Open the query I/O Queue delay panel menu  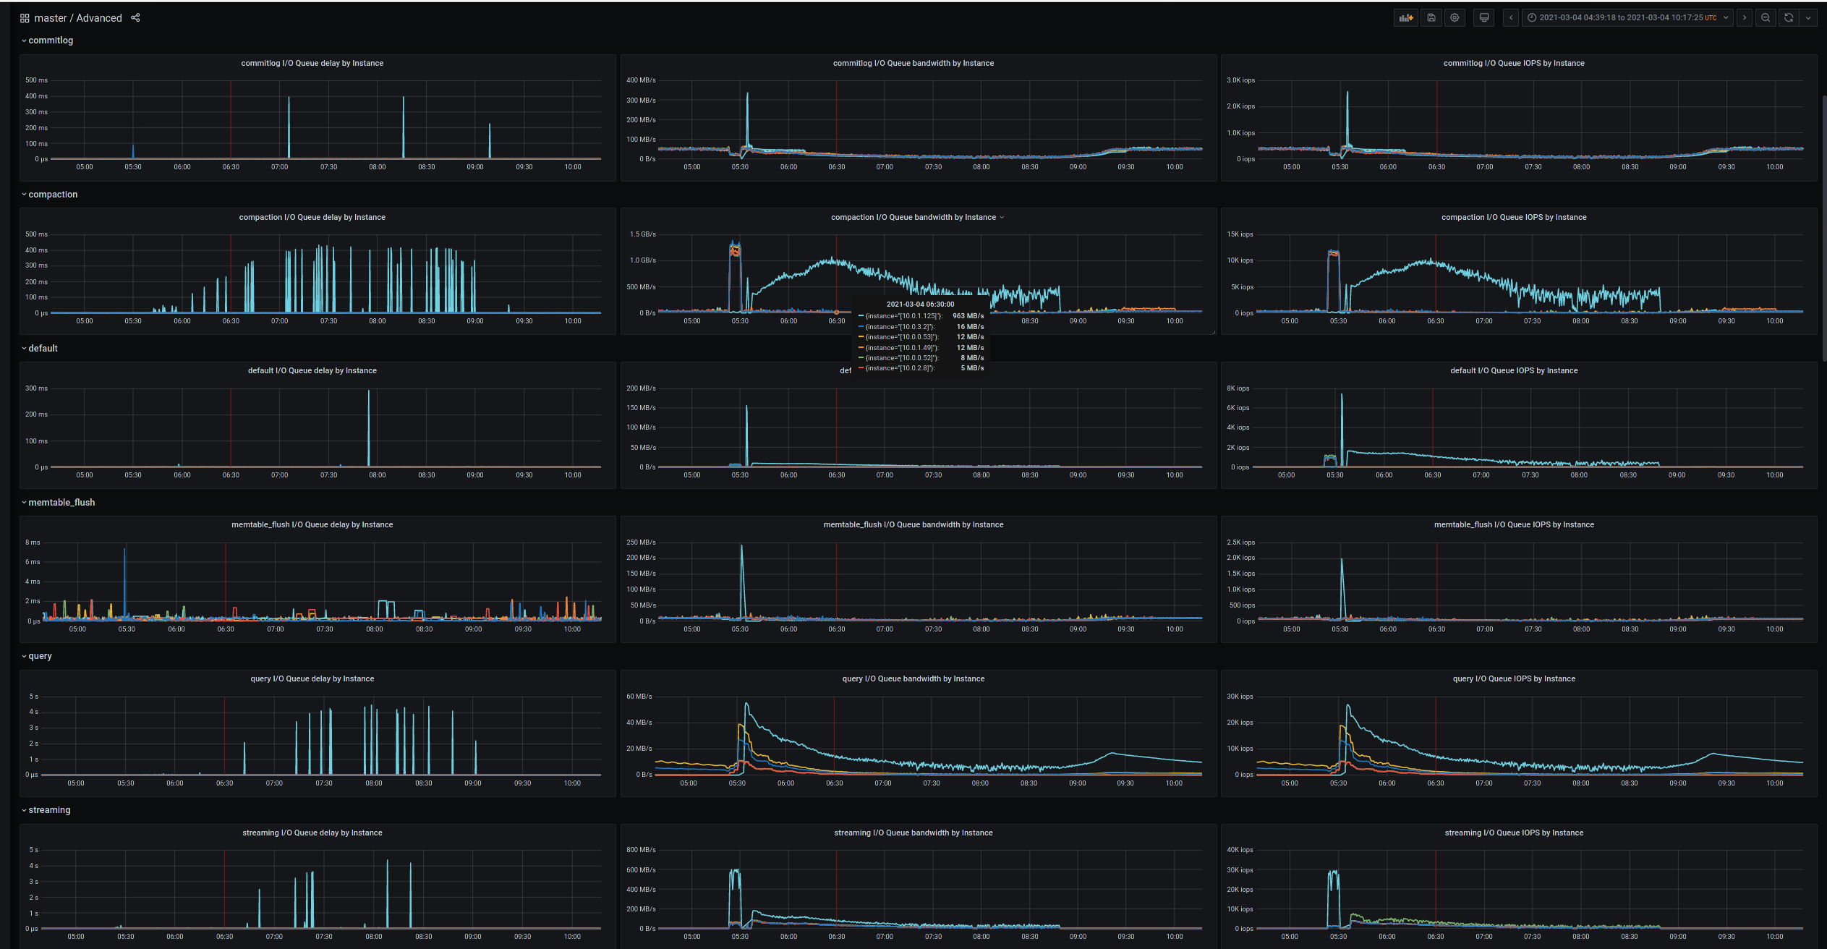point(312,678)
